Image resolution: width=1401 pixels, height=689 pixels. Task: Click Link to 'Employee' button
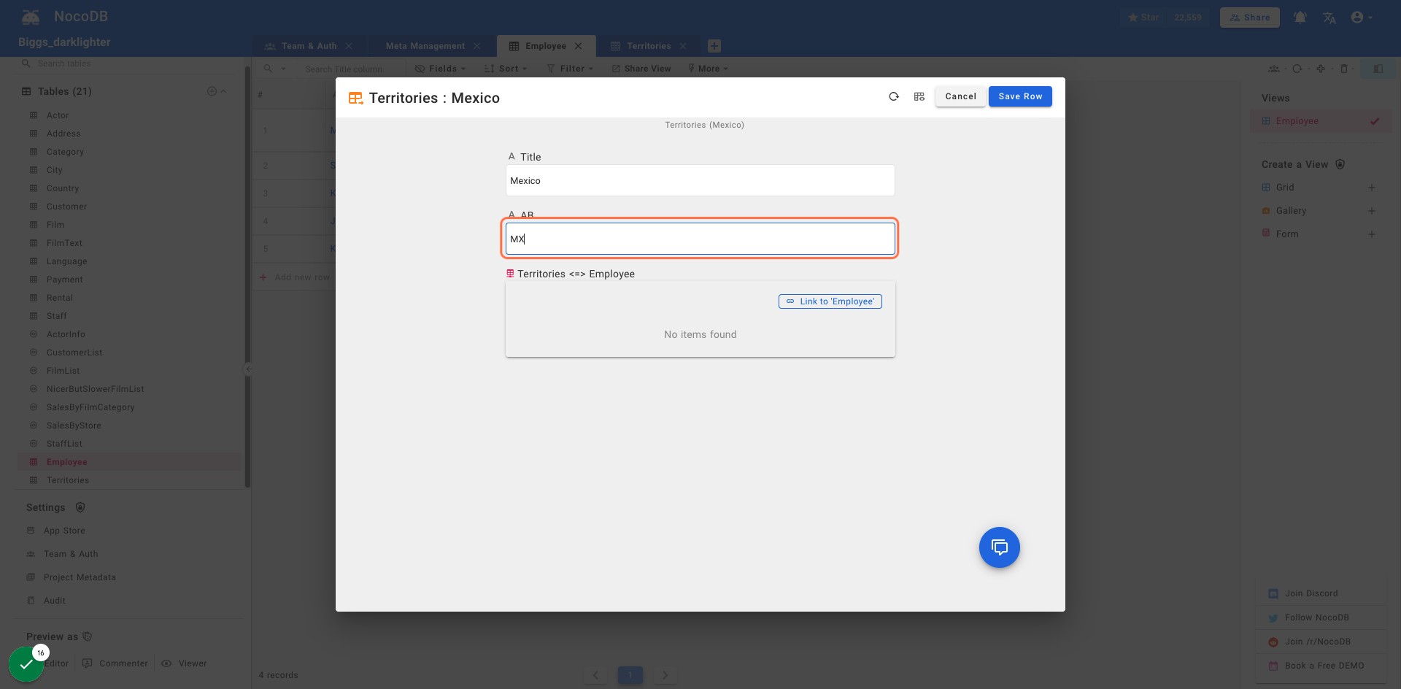pos(830,301)
